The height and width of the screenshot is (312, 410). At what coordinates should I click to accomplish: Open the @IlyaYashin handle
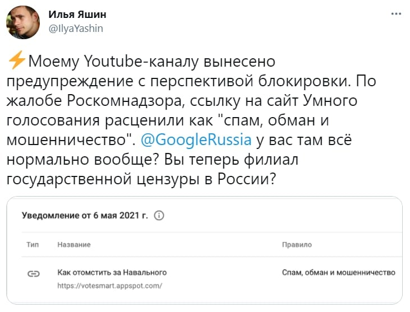click(x=76, y=29)
